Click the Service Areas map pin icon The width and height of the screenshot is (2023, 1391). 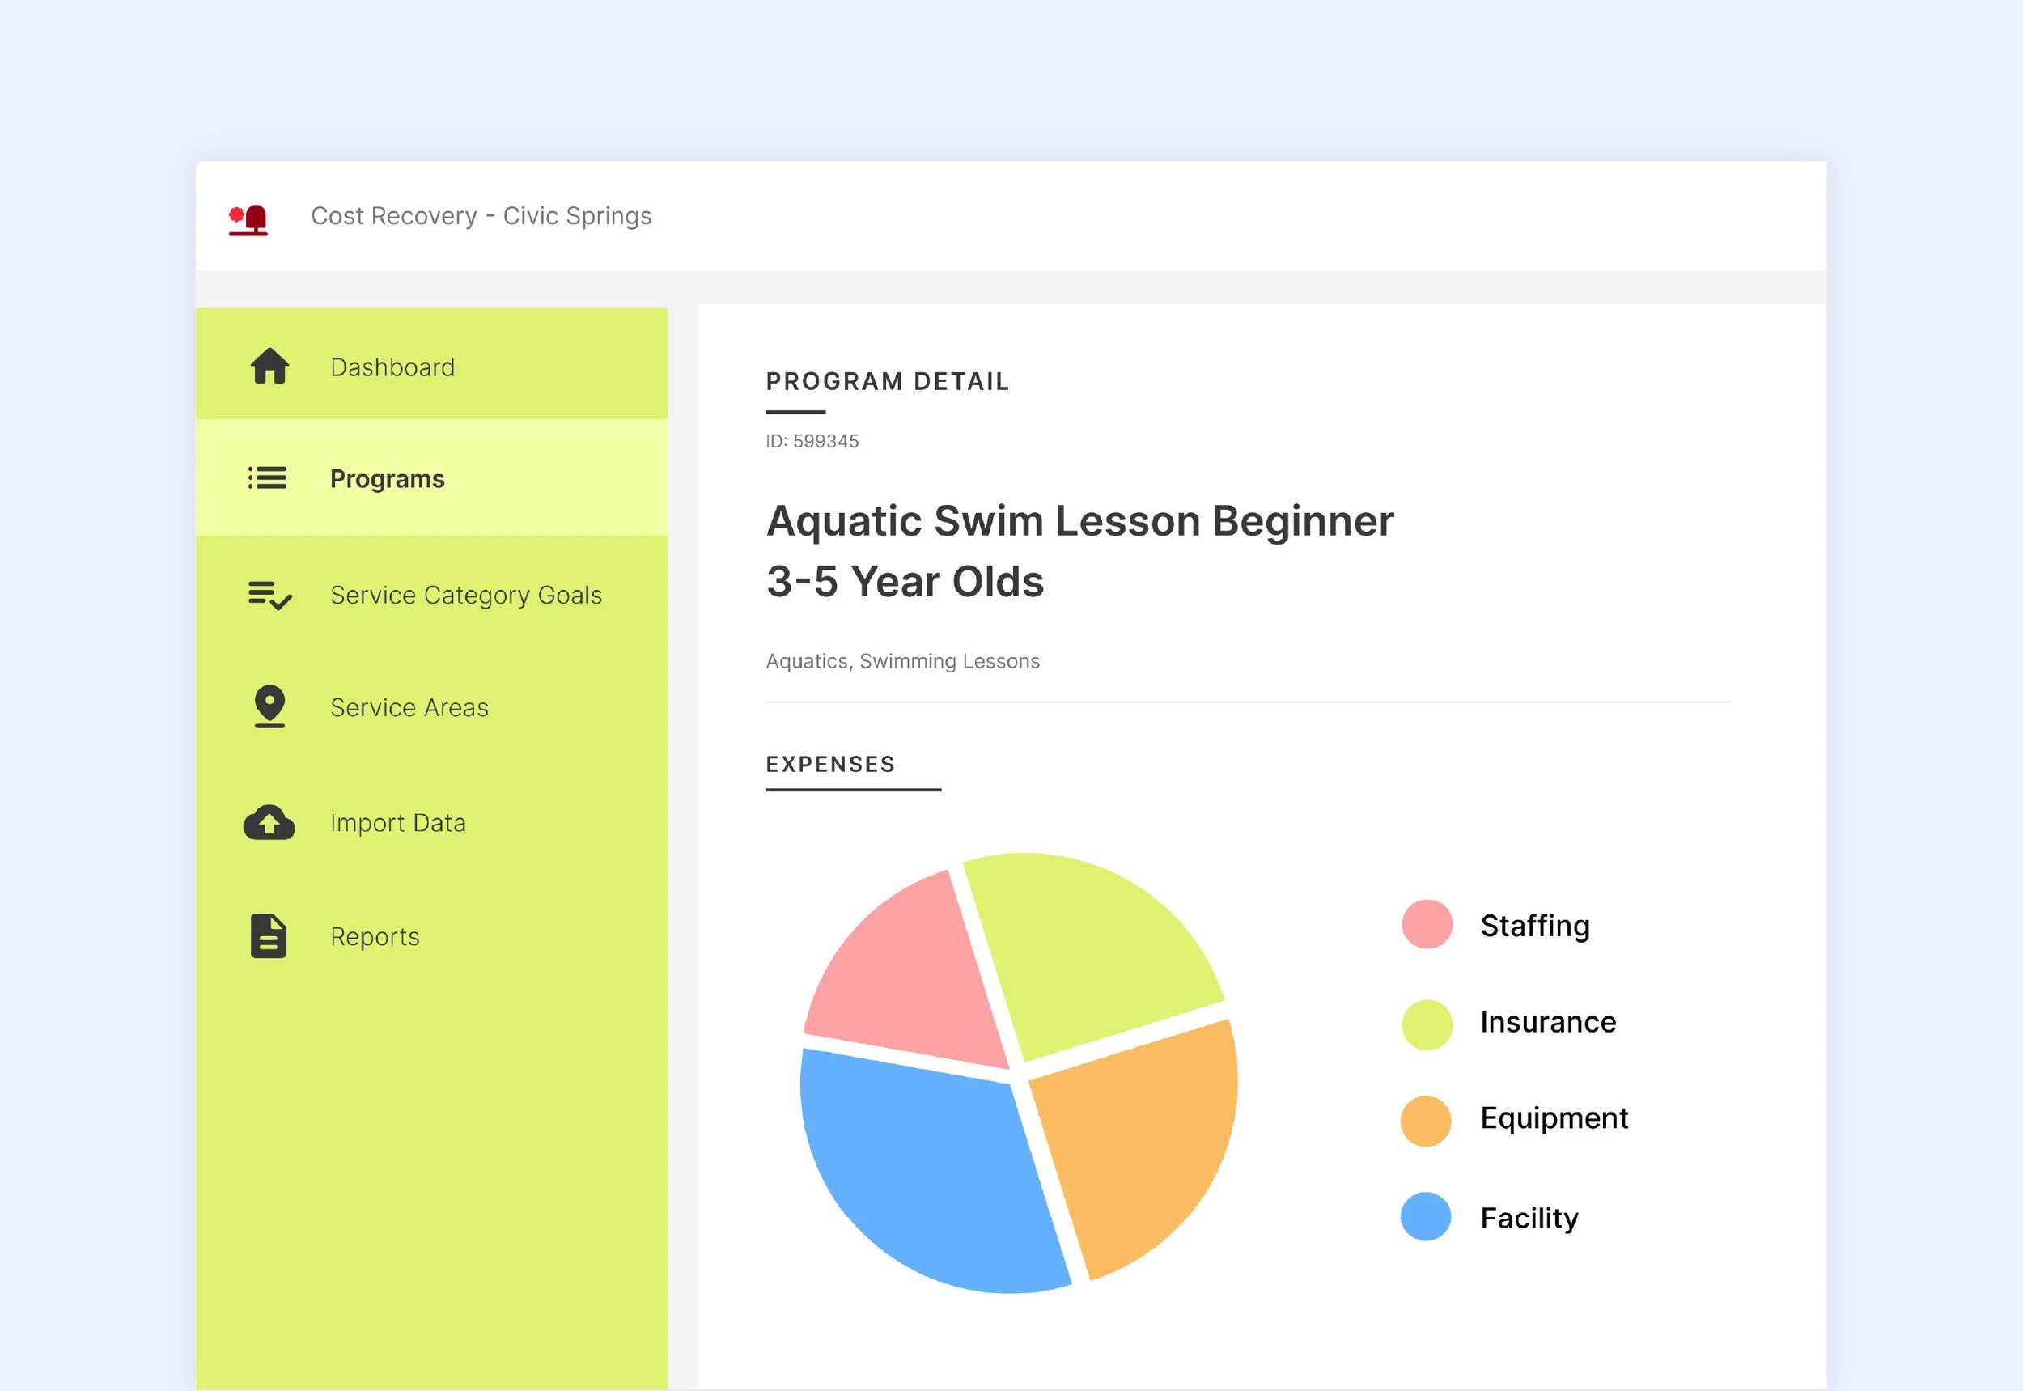coord(269,706)
